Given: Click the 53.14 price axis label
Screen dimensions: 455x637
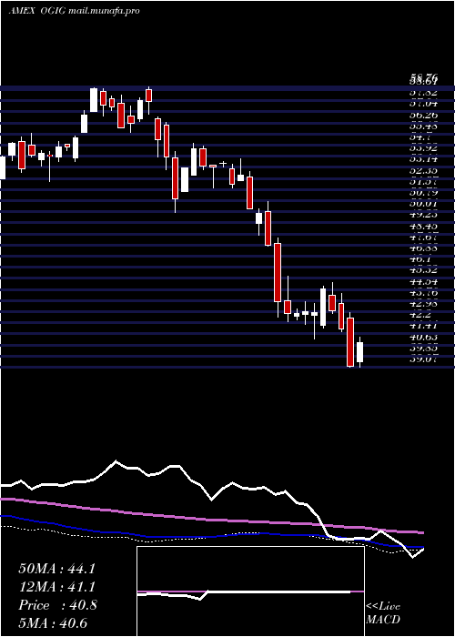Looking at the screenshot, I should click(x=423, y=159).
